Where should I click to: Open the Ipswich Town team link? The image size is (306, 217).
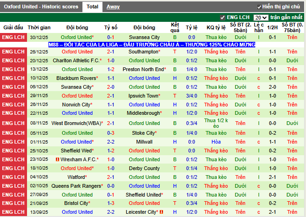(144, 96)
